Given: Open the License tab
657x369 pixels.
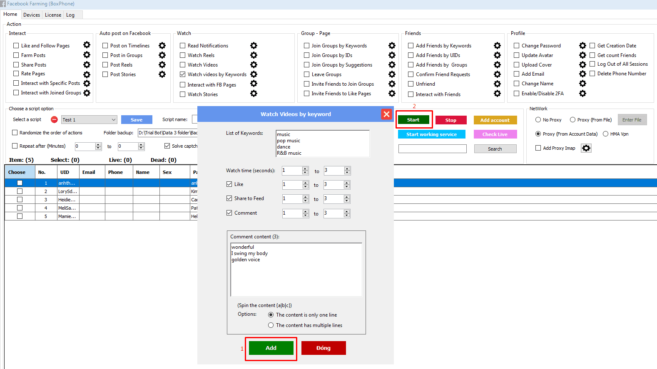Looking at the screenshot, I should [53, 15].
